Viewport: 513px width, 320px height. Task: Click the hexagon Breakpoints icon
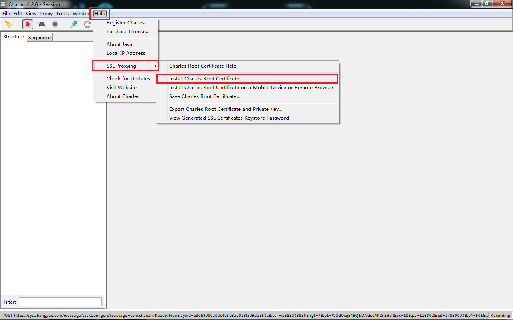(x=55, y=24)
